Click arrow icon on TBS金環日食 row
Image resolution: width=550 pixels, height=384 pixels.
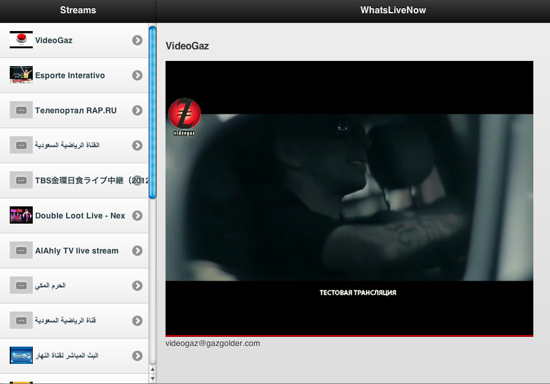(x=137, y=181)
